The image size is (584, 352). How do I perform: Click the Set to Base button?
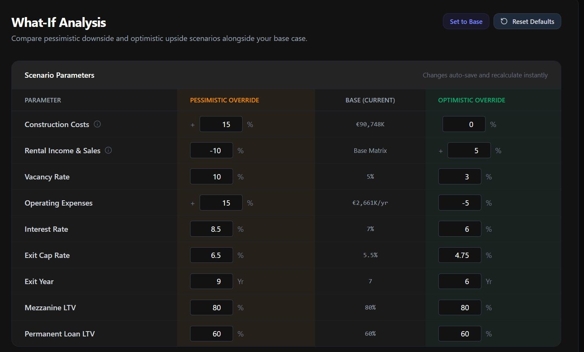click(466, 21)
